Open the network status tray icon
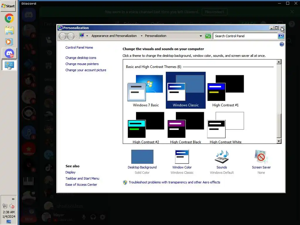The height and width of the screenshot is (225, 300). pyautogui.click(x=5, y=206)
